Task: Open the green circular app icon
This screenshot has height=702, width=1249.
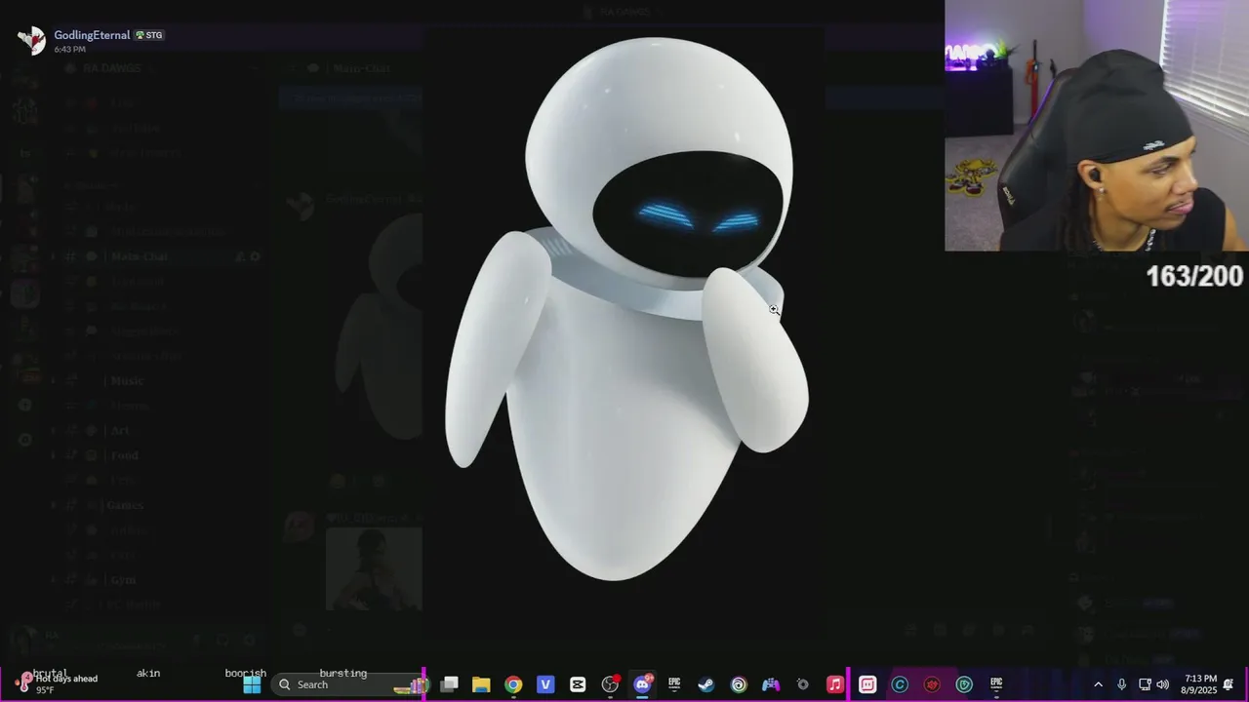Action: tap(964, 684)
